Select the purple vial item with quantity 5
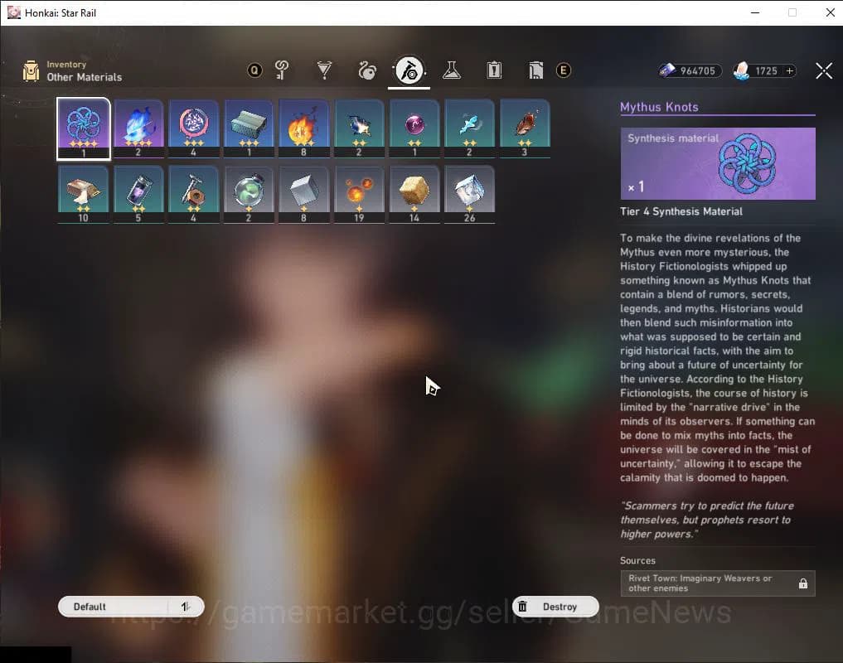 pyautogui.click(x=138, y=194)
